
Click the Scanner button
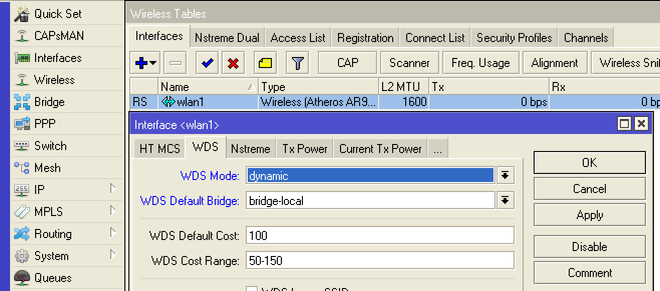pyautogui.click(x=409, y=63)
